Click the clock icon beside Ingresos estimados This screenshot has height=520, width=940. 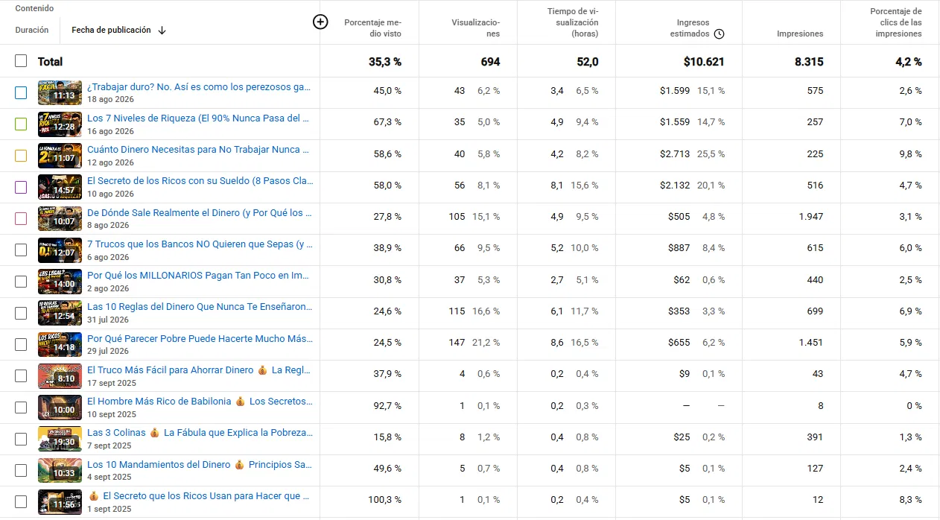719,34
